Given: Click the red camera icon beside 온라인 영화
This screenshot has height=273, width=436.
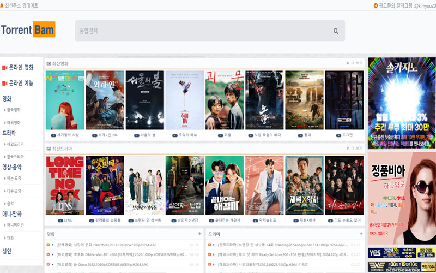Looking at the screenshot, I should click(x=4, y=68).
